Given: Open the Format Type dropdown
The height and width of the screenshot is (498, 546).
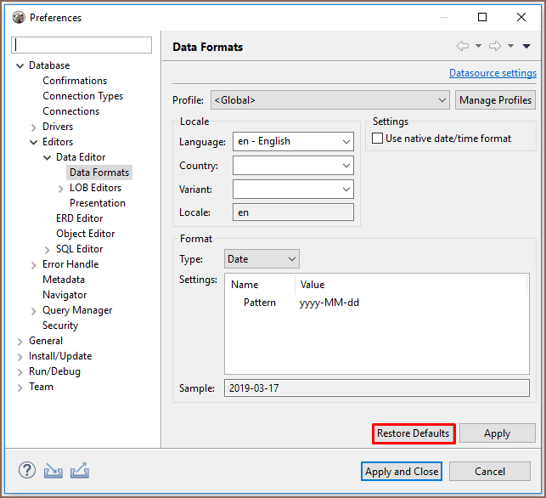Looking at the screenshot, I should (262, 258).
